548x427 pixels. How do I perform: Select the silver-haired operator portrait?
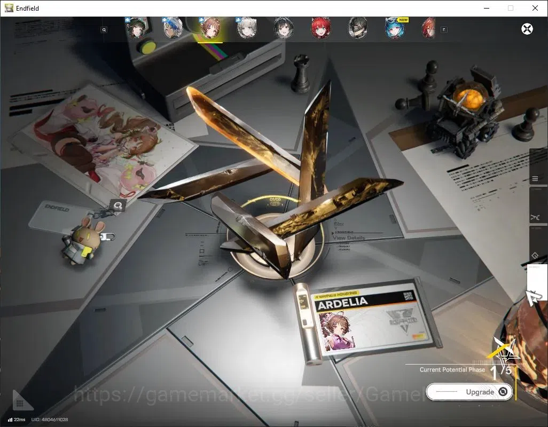(x=247, y=29)
